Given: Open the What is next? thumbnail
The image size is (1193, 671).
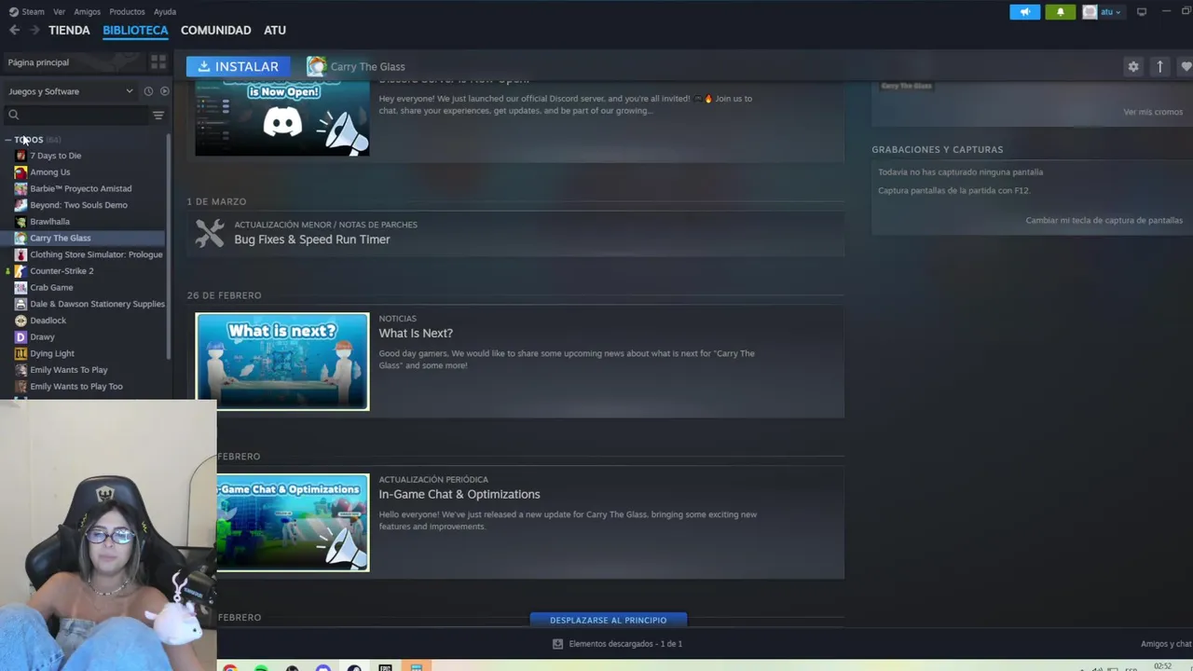Looking at the screenshot, I should click(x=281, y=362).
